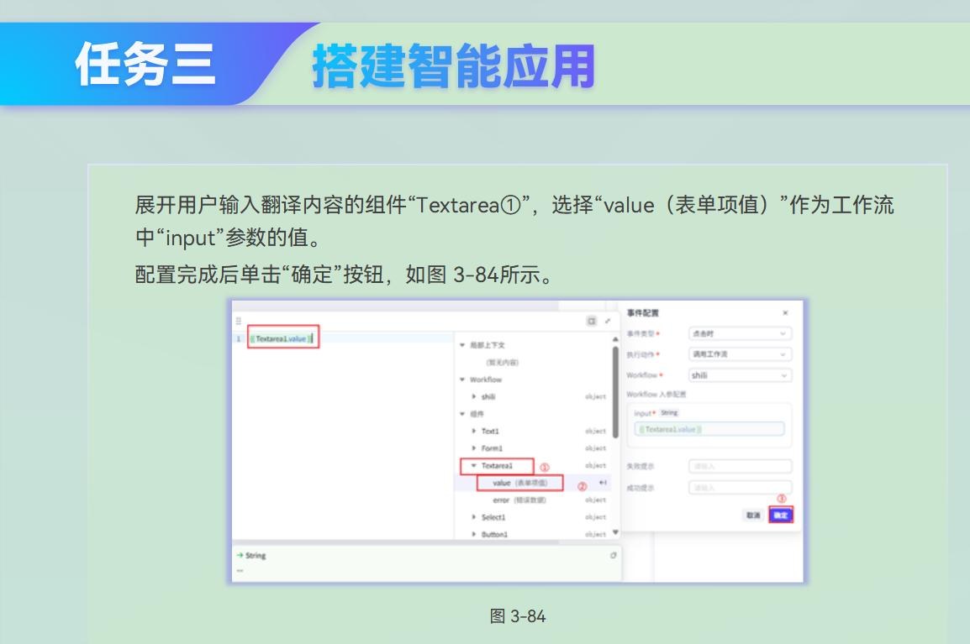Collapse the 局部上下文 section
The height and width of the screenshot is (644, 970).
[x=462, y=345]
